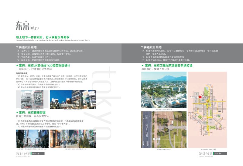Click the strategy line starting （1）交通特征

coord(50,51)
